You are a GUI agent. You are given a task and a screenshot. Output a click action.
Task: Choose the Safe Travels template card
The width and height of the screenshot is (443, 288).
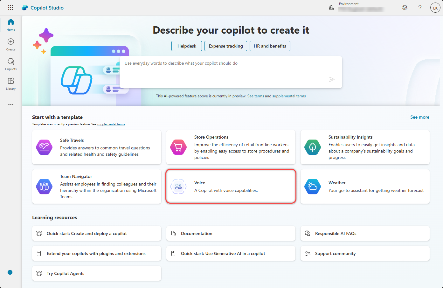coord(97,147)
